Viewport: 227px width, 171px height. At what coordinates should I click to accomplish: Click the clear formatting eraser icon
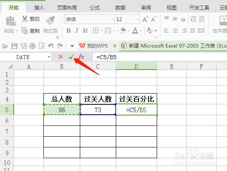[x=150, y=31]
